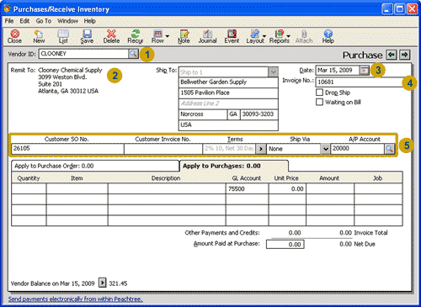Image resolution: width=421 pixels, height=307 pixels.
Task: Click the A/P Account field
Action: pyautogui.click(x=358, y=149)
